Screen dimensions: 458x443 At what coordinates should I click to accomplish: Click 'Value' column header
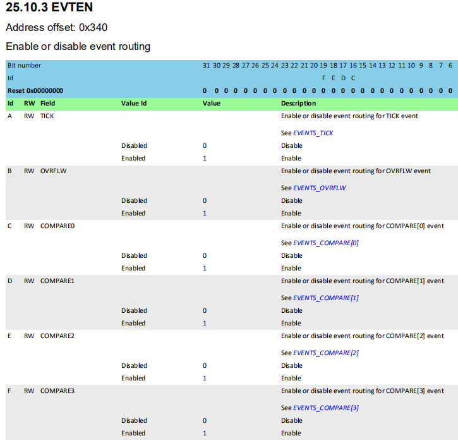[211, 104]
